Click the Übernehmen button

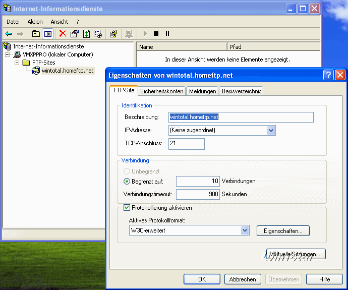pyautogui.click(x=283, y=279)
